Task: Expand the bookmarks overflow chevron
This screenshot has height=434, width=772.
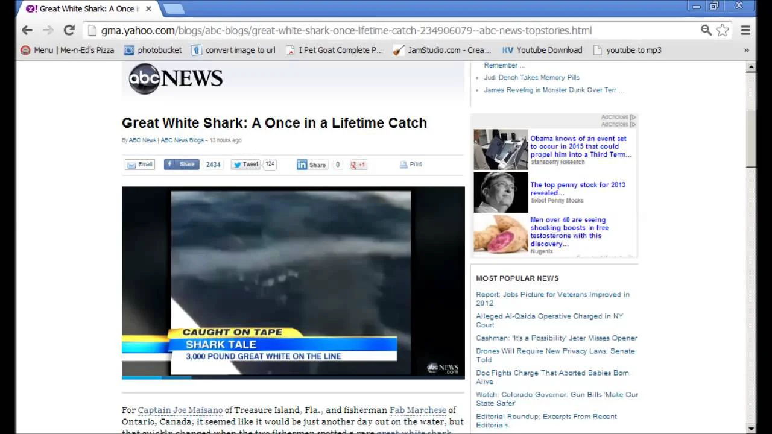Action: (x=746, y=51)
